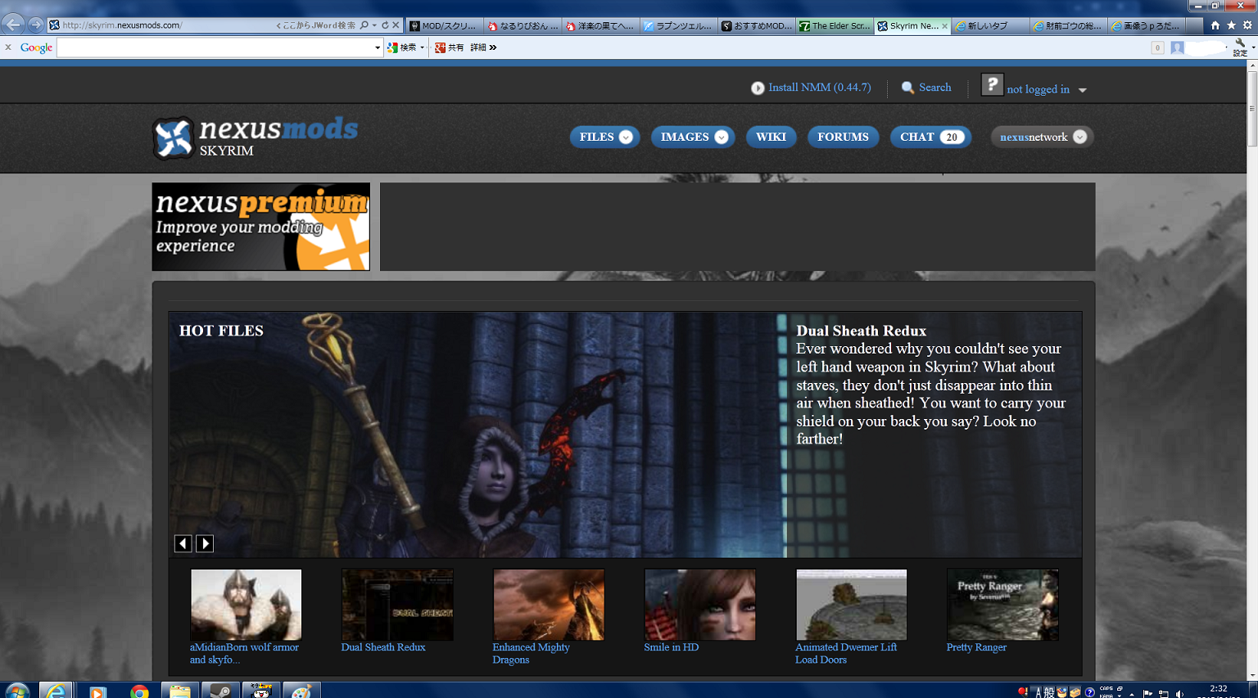Open the IE Home icon
The height and width of the screenshot is (698, 1258).
coord(1215,25)
